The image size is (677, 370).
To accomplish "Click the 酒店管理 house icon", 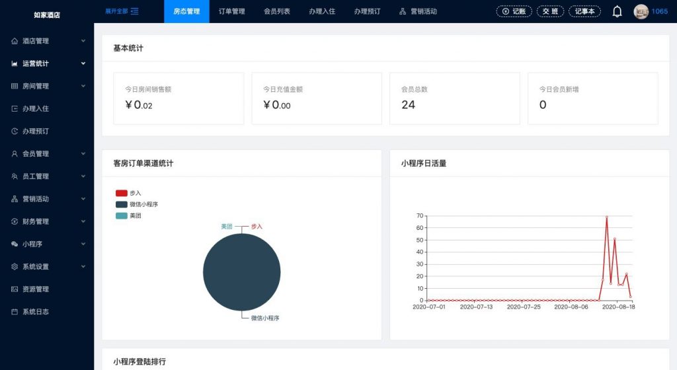I will click(15, 41).
